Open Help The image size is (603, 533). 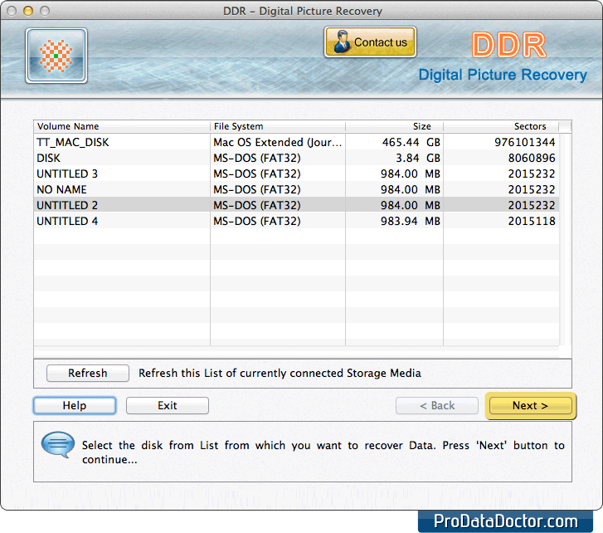[75, 405]
